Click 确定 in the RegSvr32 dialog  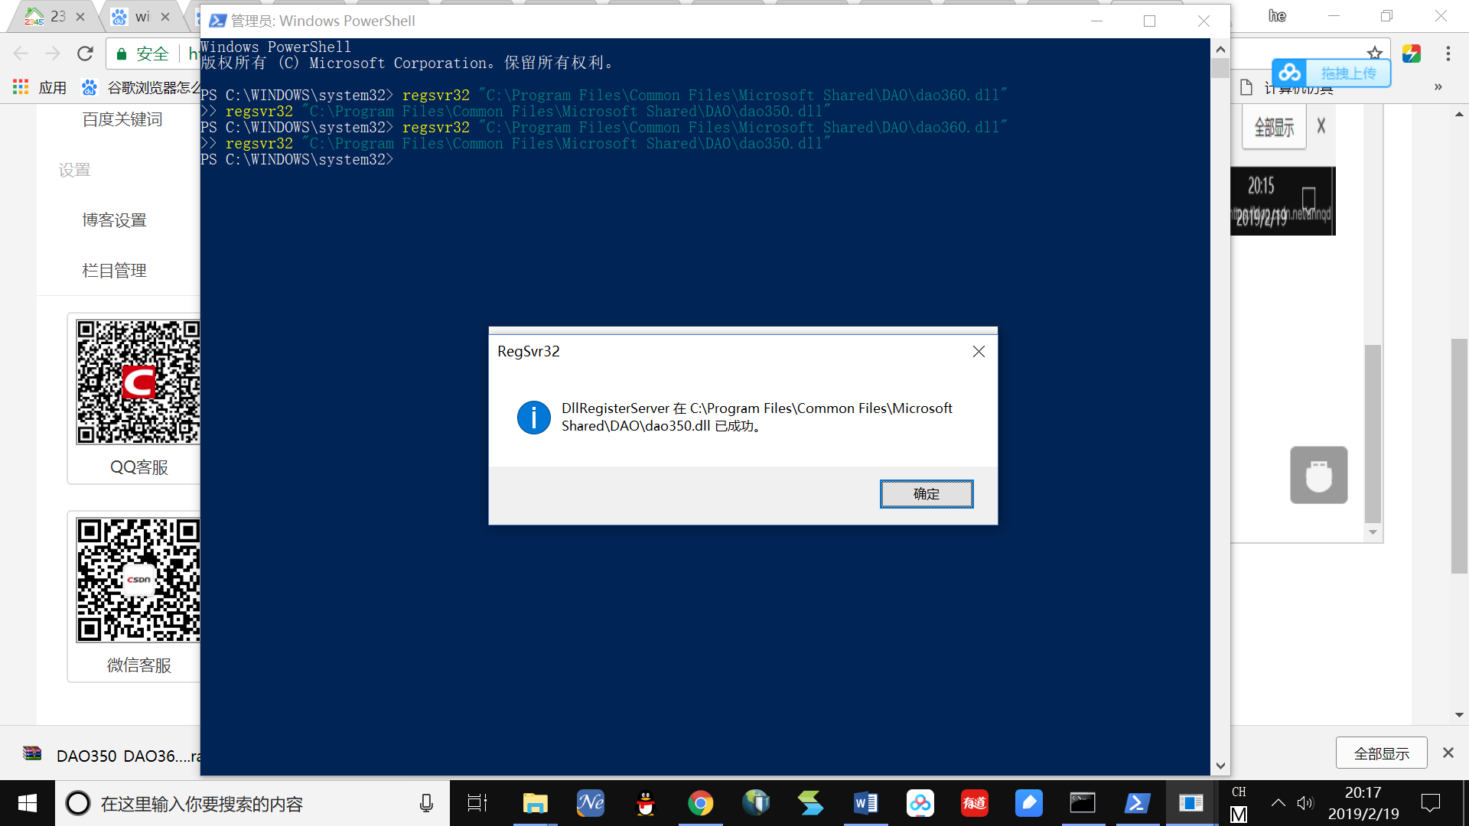coord(927,493)
